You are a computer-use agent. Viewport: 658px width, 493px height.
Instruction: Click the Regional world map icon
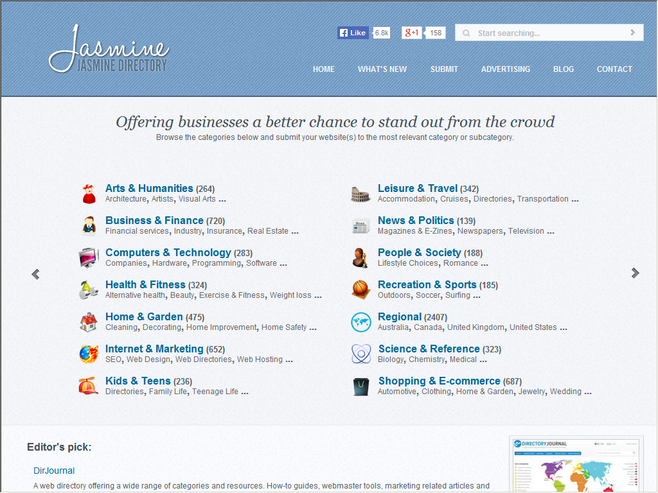pos(361,322)
